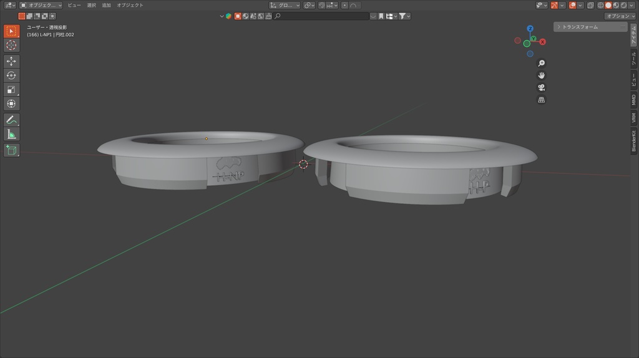This screenshot has width=639, height=358.
Task: Select the Measure tool
Action: [x=11, y=134]
